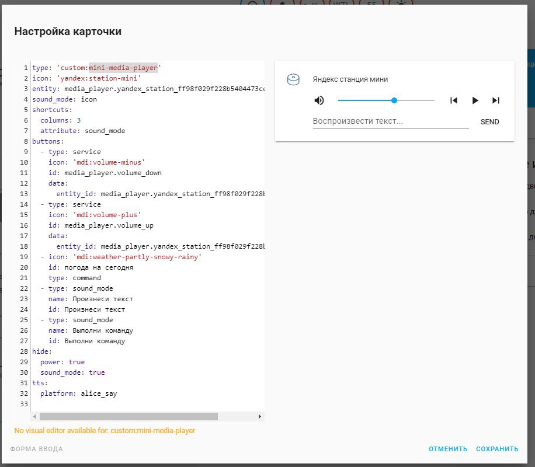Click 'columns: 3' on line 6

[60, 120]
